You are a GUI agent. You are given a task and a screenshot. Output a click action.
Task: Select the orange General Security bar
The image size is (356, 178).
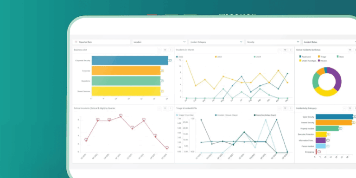[334, 122]
